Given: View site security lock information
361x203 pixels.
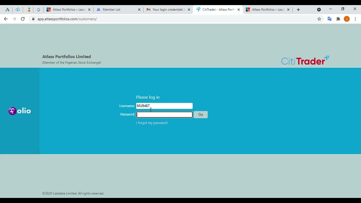Looking at the screenshot, I should [33, 19].
